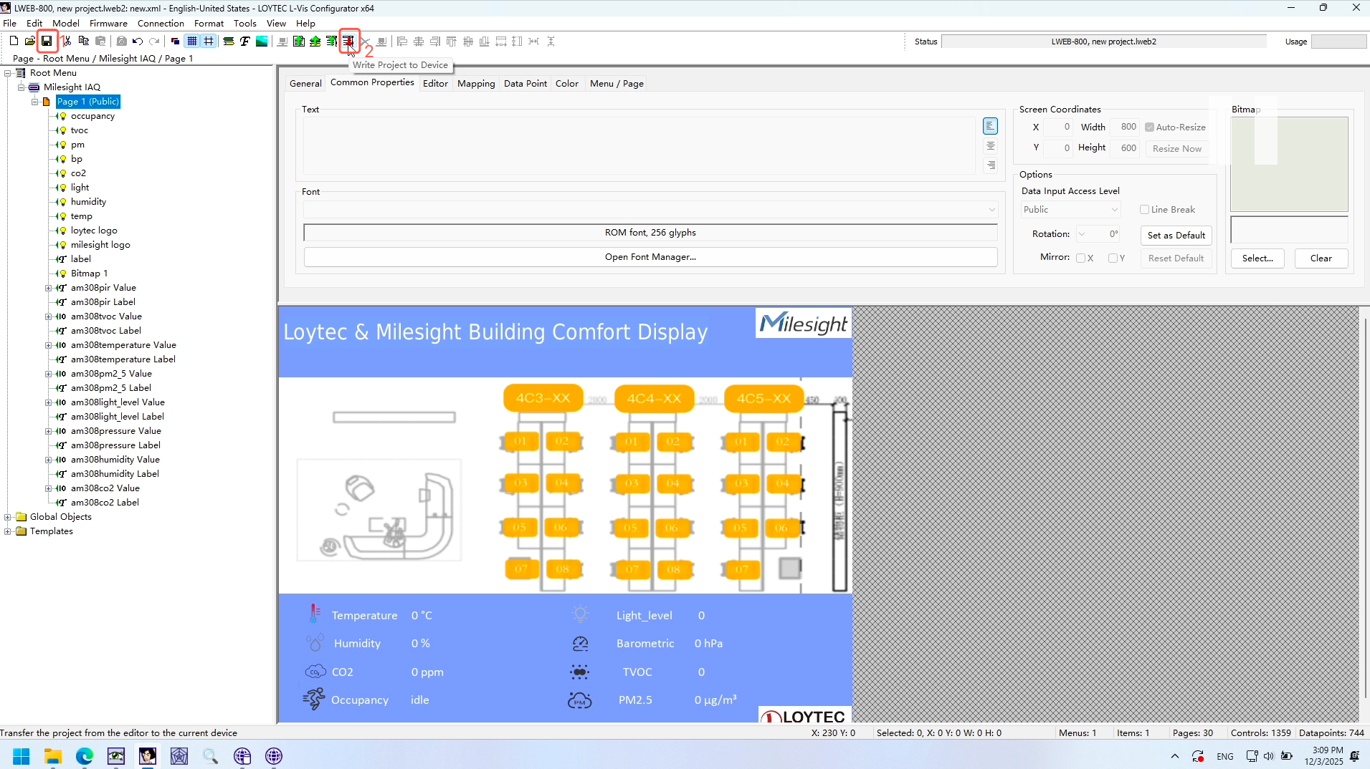Launch Microsoft Edge from taskbar
Image resolution: width=1370 pixels, height=769 pixels.
click(x=85, y=756)
